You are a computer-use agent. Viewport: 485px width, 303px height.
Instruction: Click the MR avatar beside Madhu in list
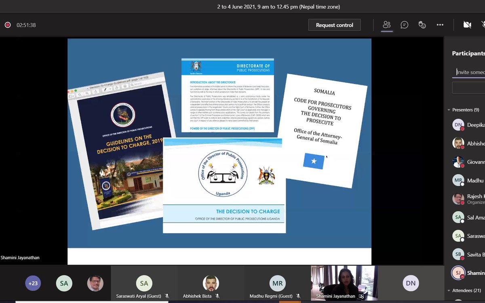pyautogui.click(x=458, y=181)
